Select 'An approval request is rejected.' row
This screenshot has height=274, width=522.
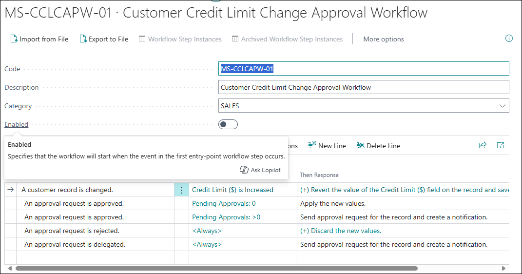(95, 231)
